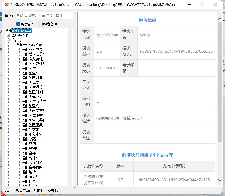Click the class icon beside 类 node
Viewport: 225px width, 196px height.
pyautogui.click(x=14, y=40)
